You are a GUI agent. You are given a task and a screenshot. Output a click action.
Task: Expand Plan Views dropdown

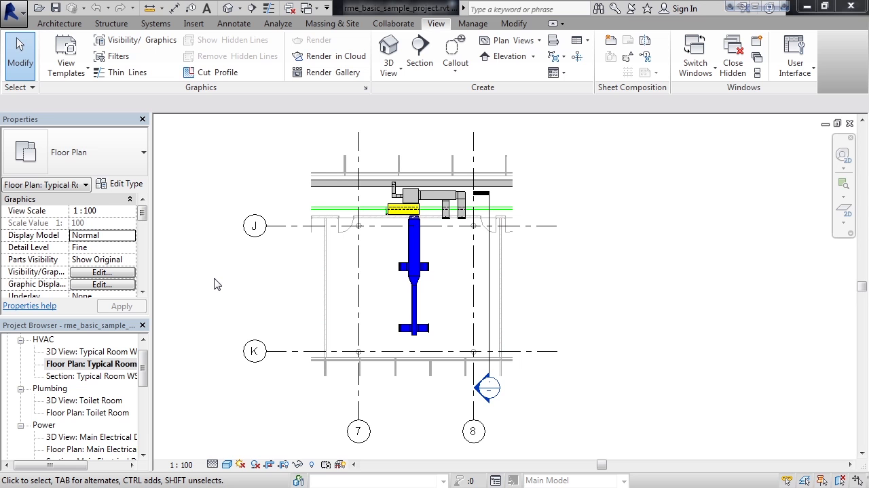click(539, 41)
